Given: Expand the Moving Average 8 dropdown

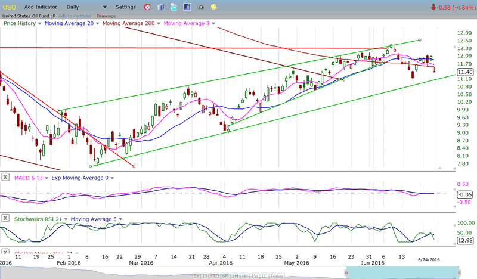Looking at the screenshot, I should (x=213, y=23).
